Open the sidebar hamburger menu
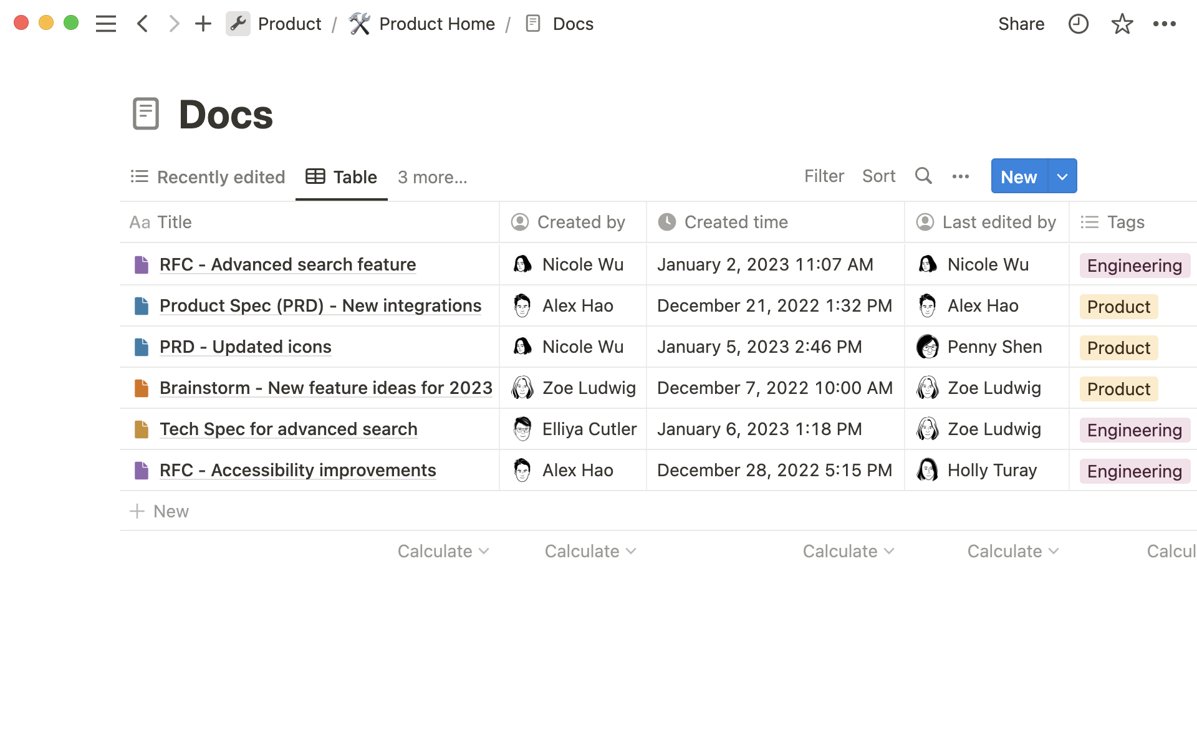Image resolution: width=1197 pixels, height=748 pixels. tap(106, 24)
